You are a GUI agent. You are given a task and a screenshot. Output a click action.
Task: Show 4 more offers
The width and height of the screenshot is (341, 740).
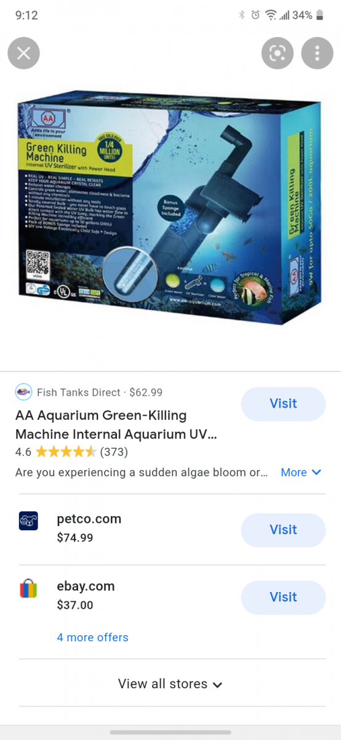tap(92, 638)
